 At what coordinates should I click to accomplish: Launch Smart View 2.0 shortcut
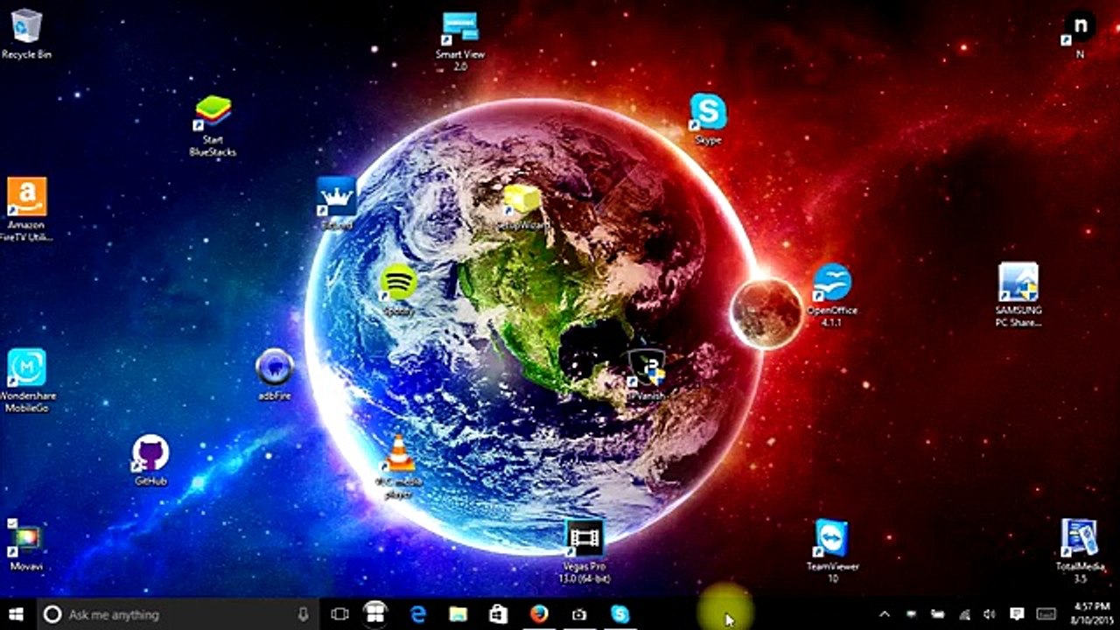point(460,40)
